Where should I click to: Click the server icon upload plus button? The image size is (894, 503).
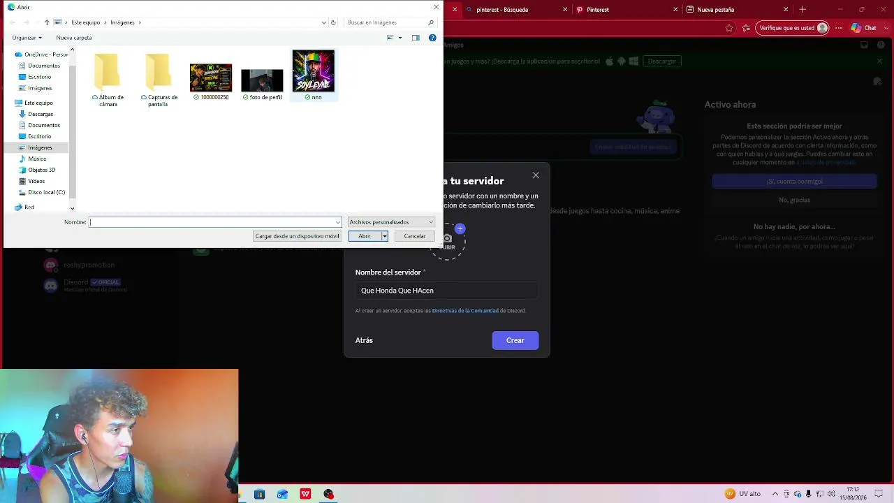tap(460, 228)
